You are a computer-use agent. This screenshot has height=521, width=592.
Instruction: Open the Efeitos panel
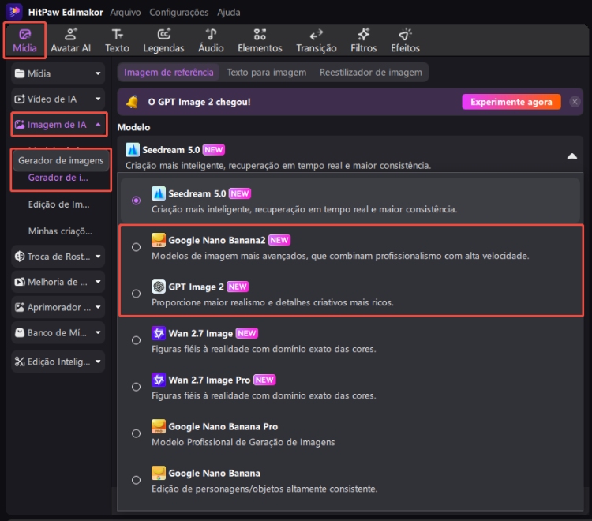[x=405, y=40]
